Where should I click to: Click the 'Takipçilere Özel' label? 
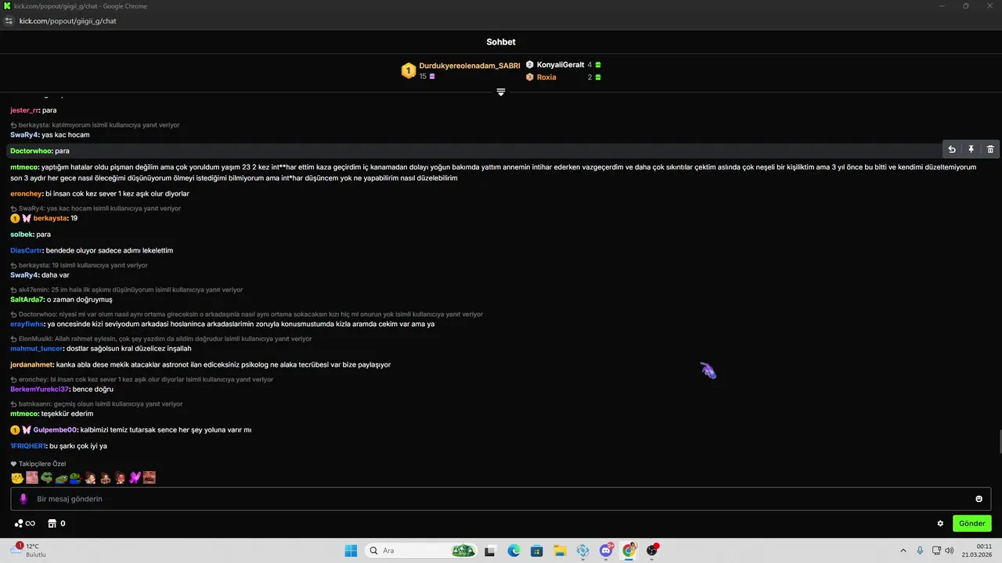[x=38, y=464]
